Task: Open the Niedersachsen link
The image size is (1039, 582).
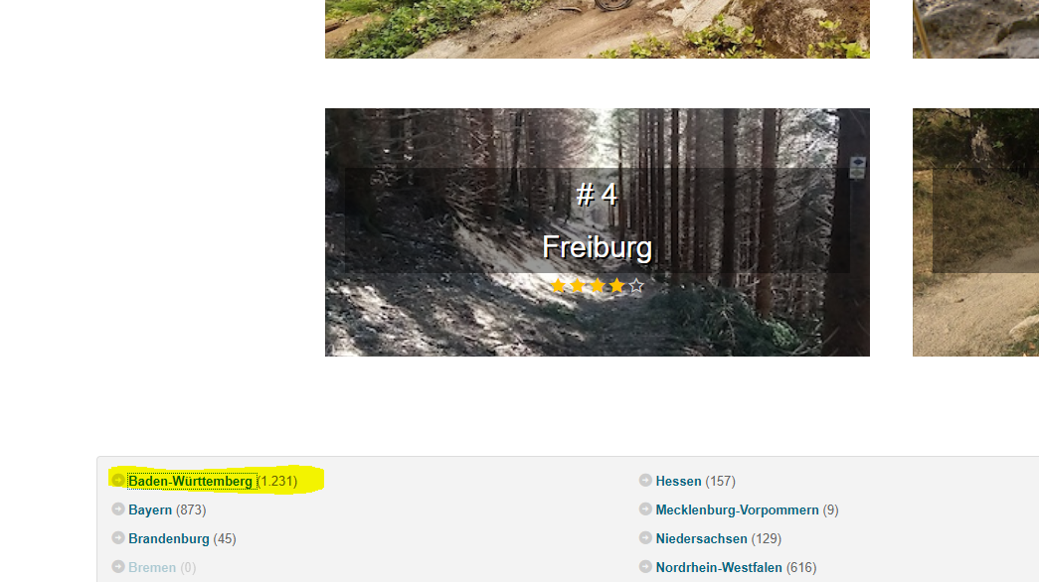Action: click(701, 539)
